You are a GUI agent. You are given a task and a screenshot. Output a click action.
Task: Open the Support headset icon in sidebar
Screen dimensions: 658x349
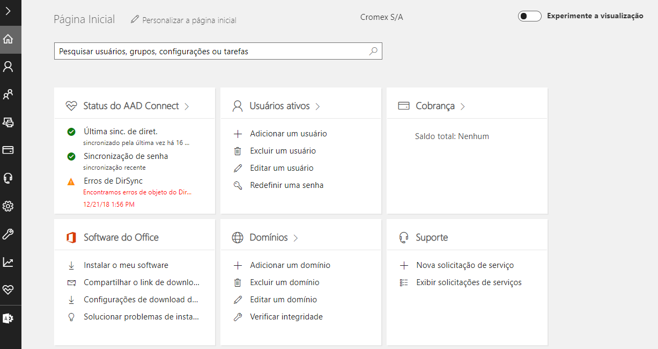click(x=8, y=178)
